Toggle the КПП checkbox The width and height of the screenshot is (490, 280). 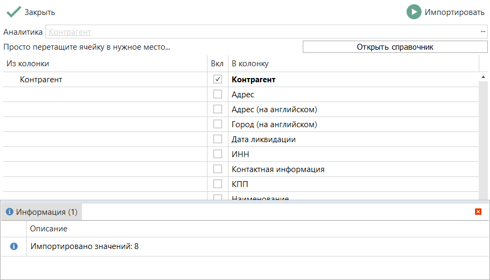coord(218,184)
